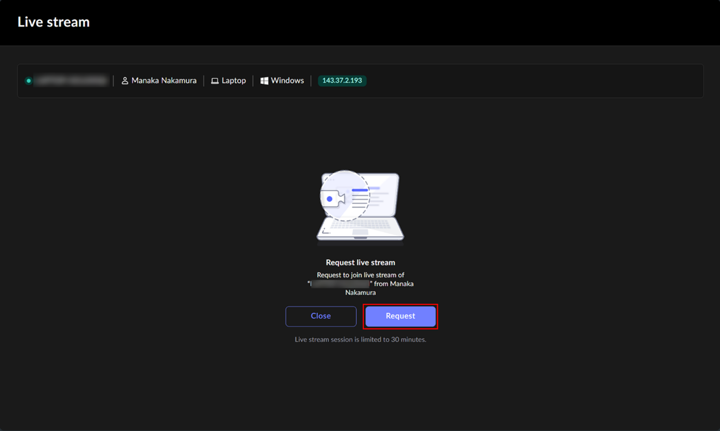720x431 pixels.
Task: Select the Manaka Nakamura owner name
Action: [164, 80]
